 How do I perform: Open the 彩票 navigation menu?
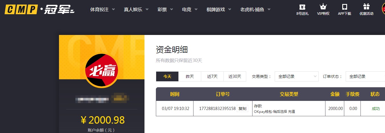(x=165, y=9)
